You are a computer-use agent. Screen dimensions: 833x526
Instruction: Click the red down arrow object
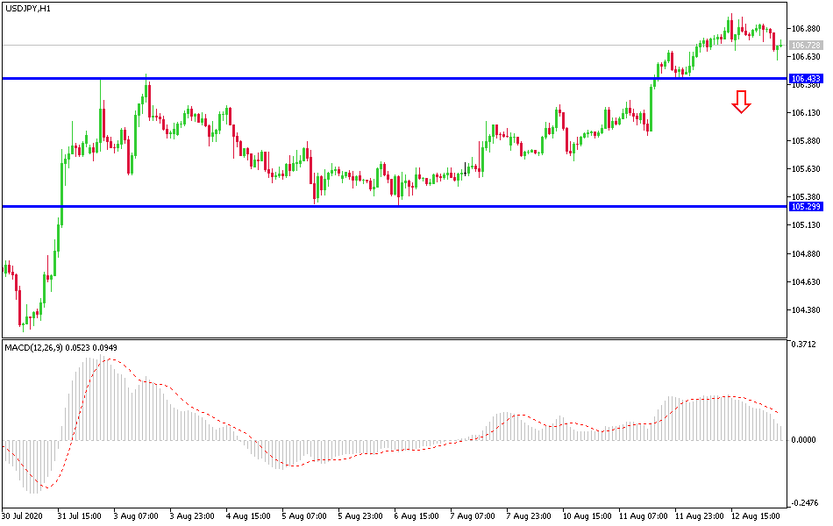point(741,101)
